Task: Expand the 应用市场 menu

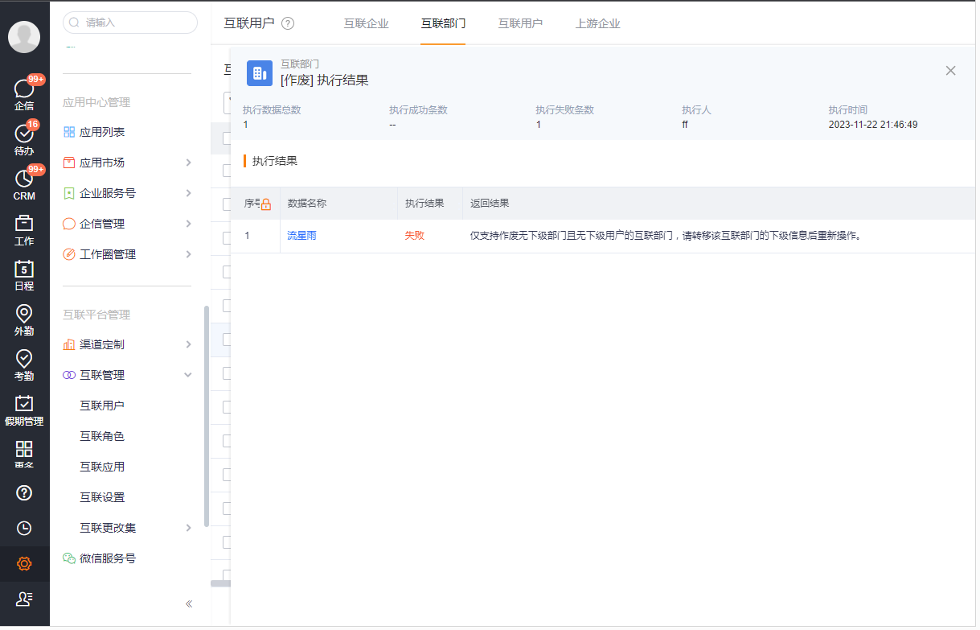Action: (189, 163)
